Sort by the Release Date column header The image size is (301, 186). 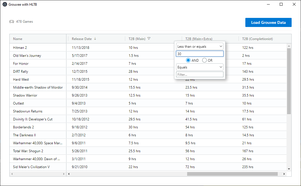click(x=81, y=39)
